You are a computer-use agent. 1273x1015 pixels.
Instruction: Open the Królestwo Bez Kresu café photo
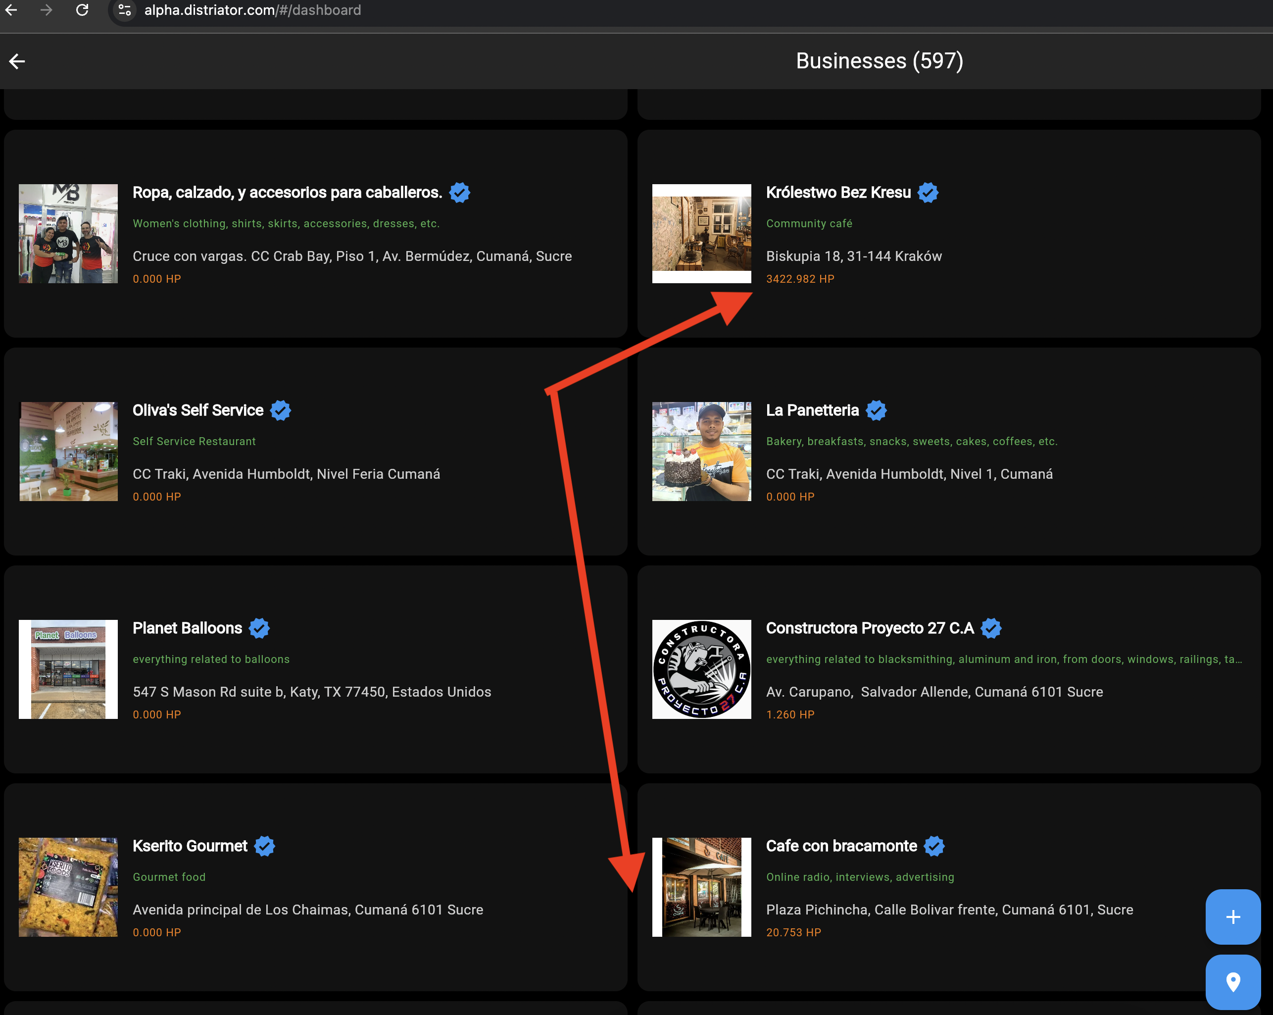(x=701, y=233)
